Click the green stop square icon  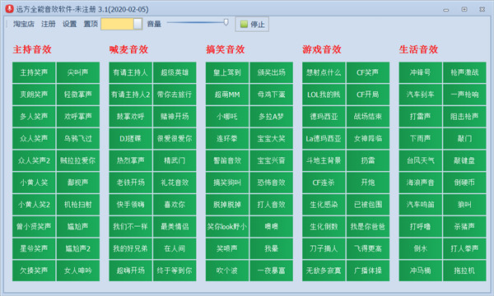(244, 24)
